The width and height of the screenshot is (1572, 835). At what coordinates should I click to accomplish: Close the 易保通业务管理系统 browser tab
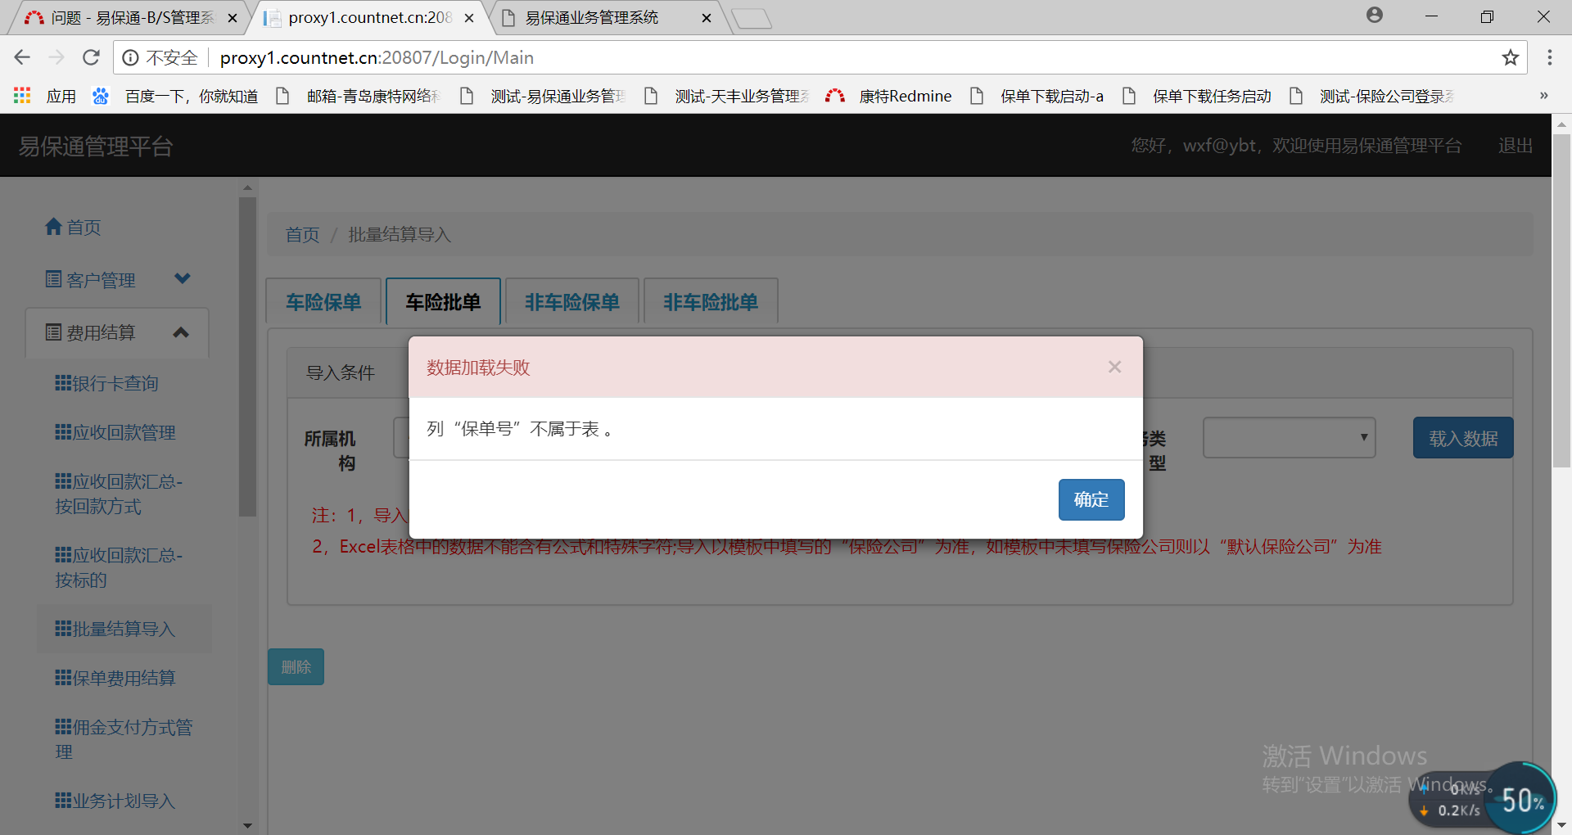(x=707, y=18)
